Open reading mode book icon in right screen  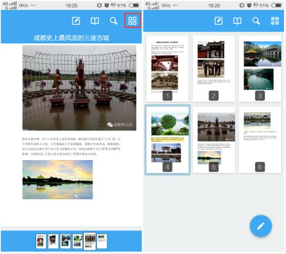pos(237,21)
